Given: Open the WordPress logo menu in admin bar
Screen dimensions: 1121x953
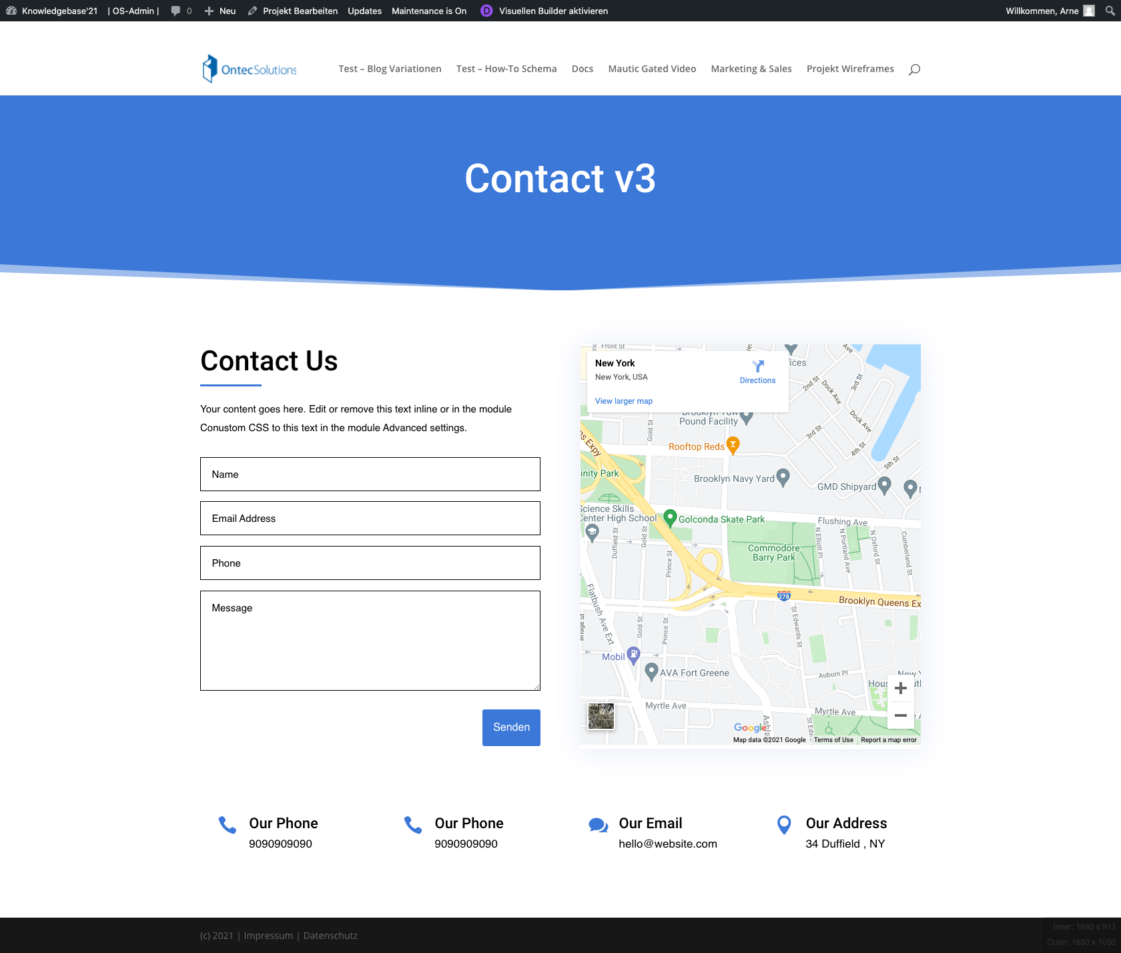Looking at the screenshot, I should click(11, 11).
